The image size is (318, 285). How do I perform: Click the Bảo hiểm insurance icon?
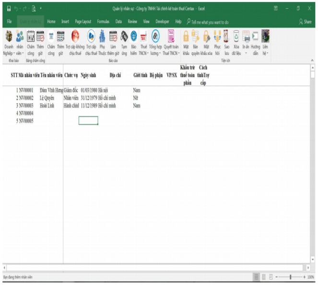(133, 37)
